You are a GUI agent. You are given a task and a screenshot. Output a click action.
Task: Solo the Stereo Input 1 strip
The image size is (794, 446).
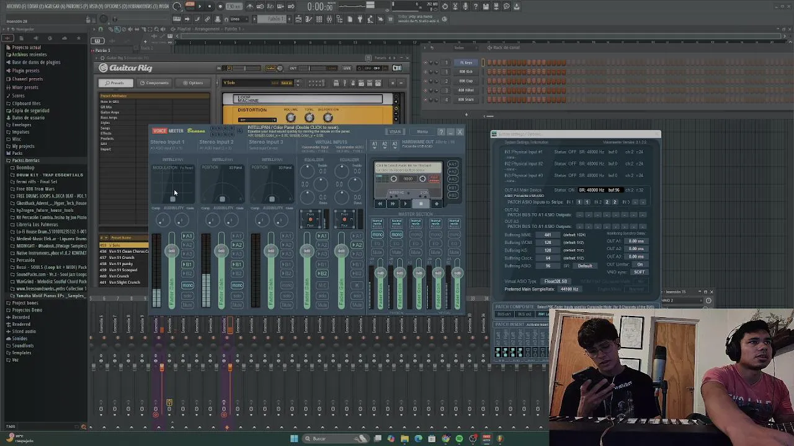tap(187, 295)
